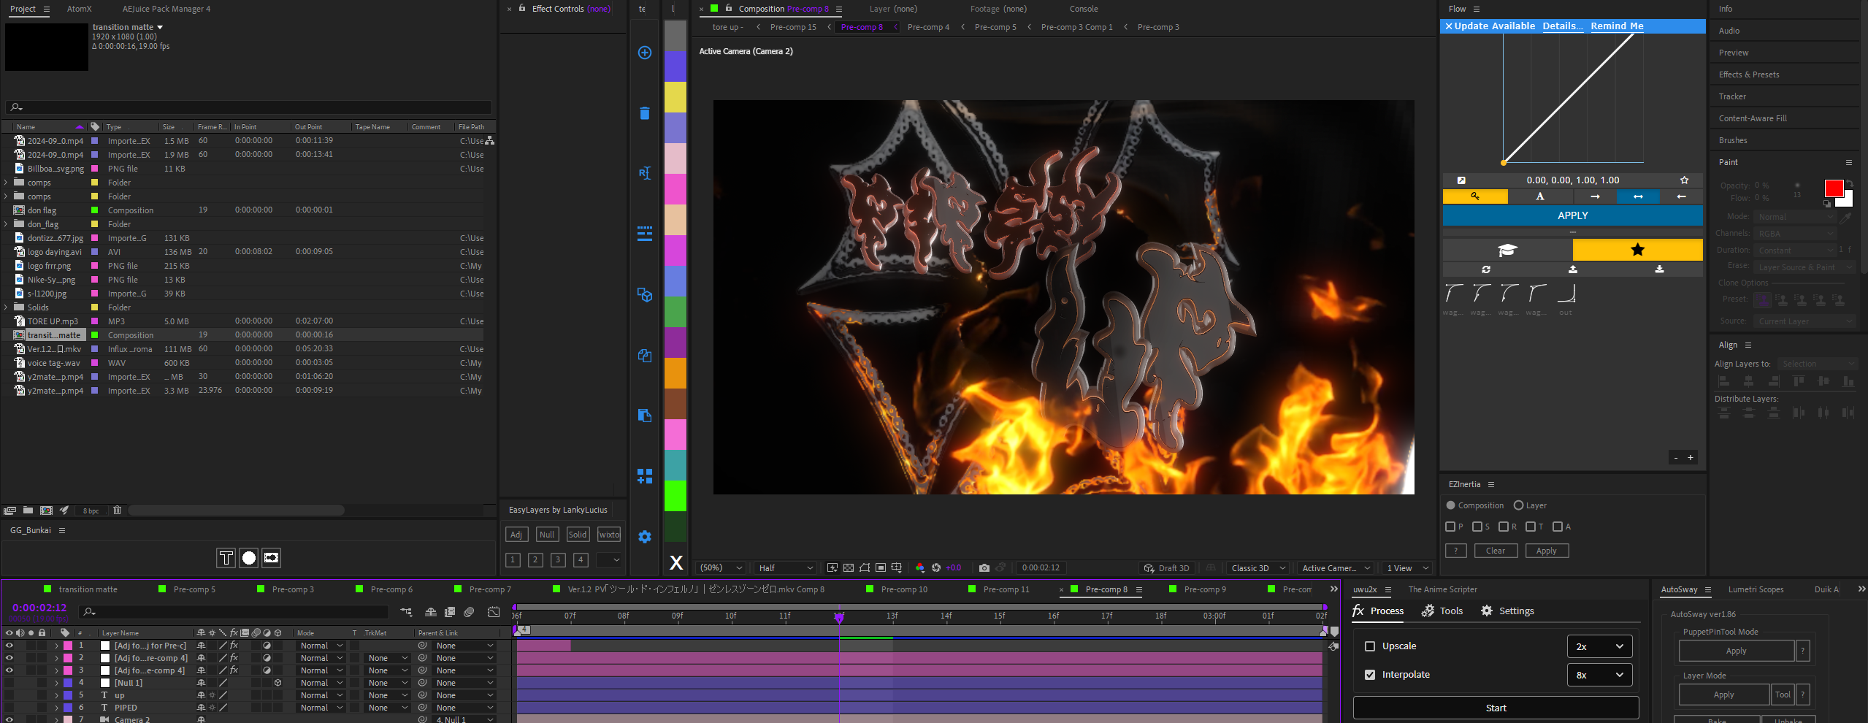Viewport: 1868px width, 723px height.
Task: Enable the Upscale checkbox
Action: tap(1370, 646)
